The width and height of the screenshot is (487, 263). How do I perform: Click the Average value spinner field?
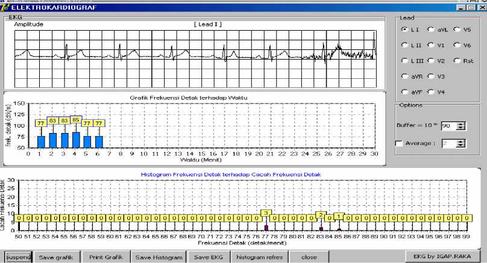[448, 143]
